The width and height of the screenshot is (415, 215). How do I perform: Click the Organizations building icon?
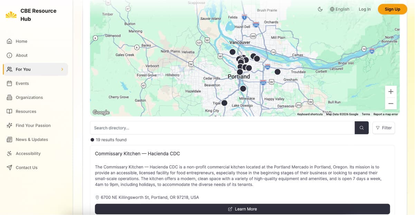(9, 97)
